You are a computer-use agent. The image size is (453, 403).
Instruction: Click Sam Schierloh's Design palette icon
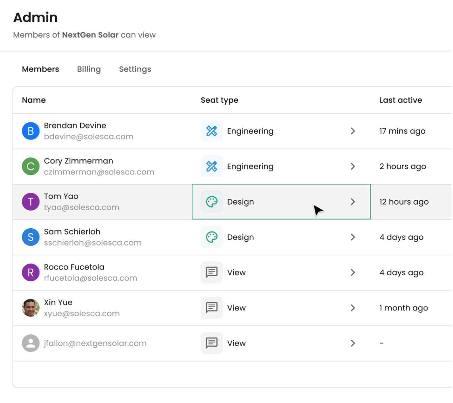pos(212,237)
